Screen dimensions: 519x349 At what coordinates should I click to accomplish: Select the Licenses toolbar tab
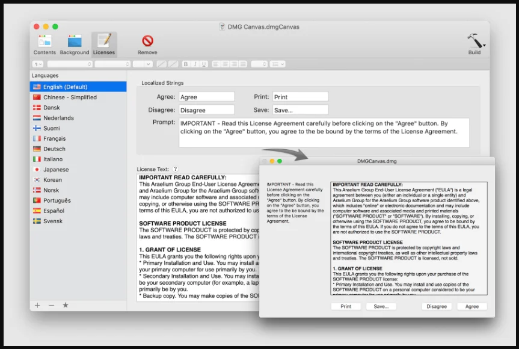104,45
